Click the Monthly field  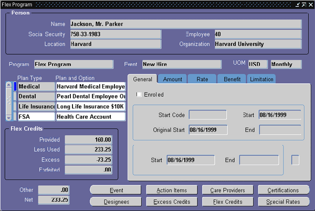(x=286, y=64)
